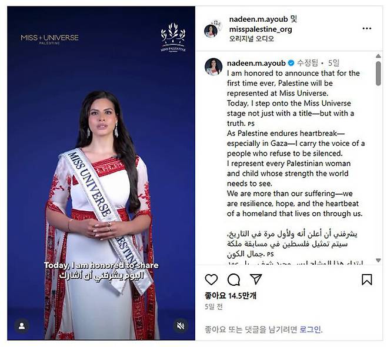The height and width of the screenshot is (347, 387).
Task: Open caption author's profile picture
Action: pyautogui.click(x=213, y=66)
